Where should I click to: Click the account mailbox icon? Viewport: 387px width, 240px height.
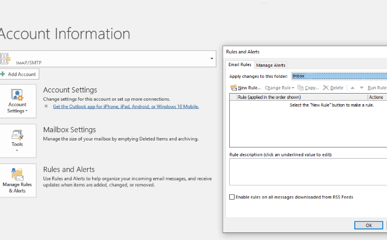click(6, 58)
